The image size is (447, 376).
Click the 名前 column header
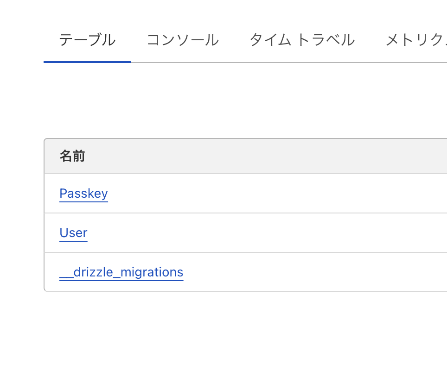click(72, 157)
